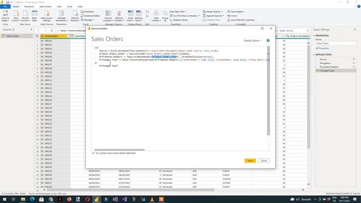
Task: Click Replace Values in the ribbon
Action: coord(179,20)
